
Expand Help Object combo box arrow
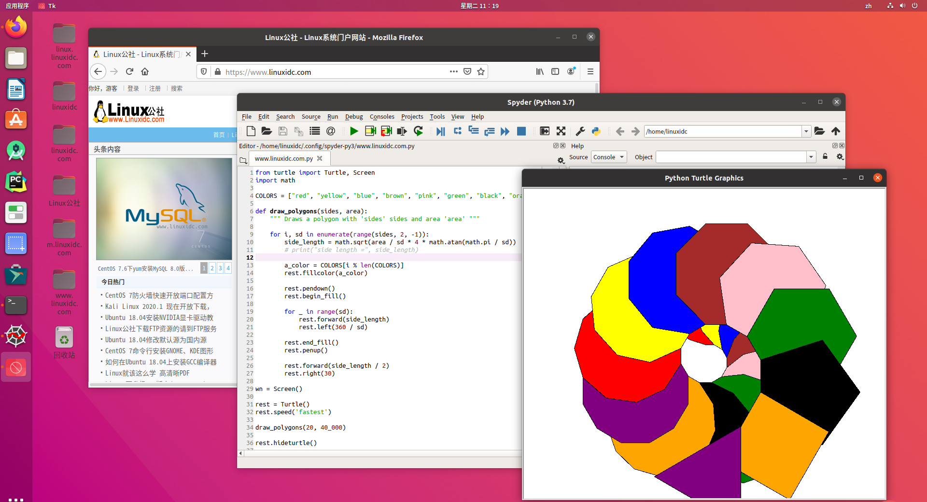pyautogui.click(x=811, y=157)
